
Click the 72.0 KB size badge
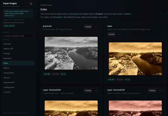coord(119,80)
